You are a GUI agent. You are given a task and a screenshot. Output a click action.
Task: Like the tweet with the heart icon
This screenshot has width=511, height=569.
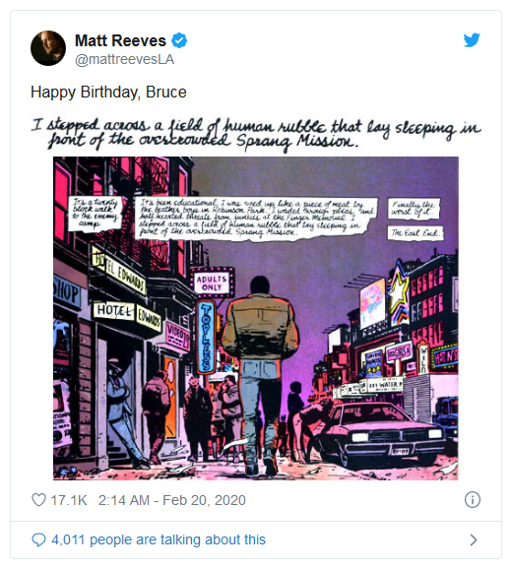tap(38, 500)
